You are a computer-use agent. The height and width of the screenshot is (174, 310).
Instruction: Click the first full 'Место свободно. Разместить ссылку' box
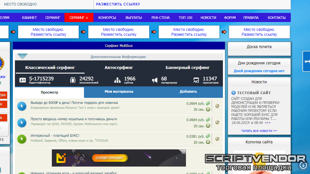pyautogui.click(x=48, y=32)
